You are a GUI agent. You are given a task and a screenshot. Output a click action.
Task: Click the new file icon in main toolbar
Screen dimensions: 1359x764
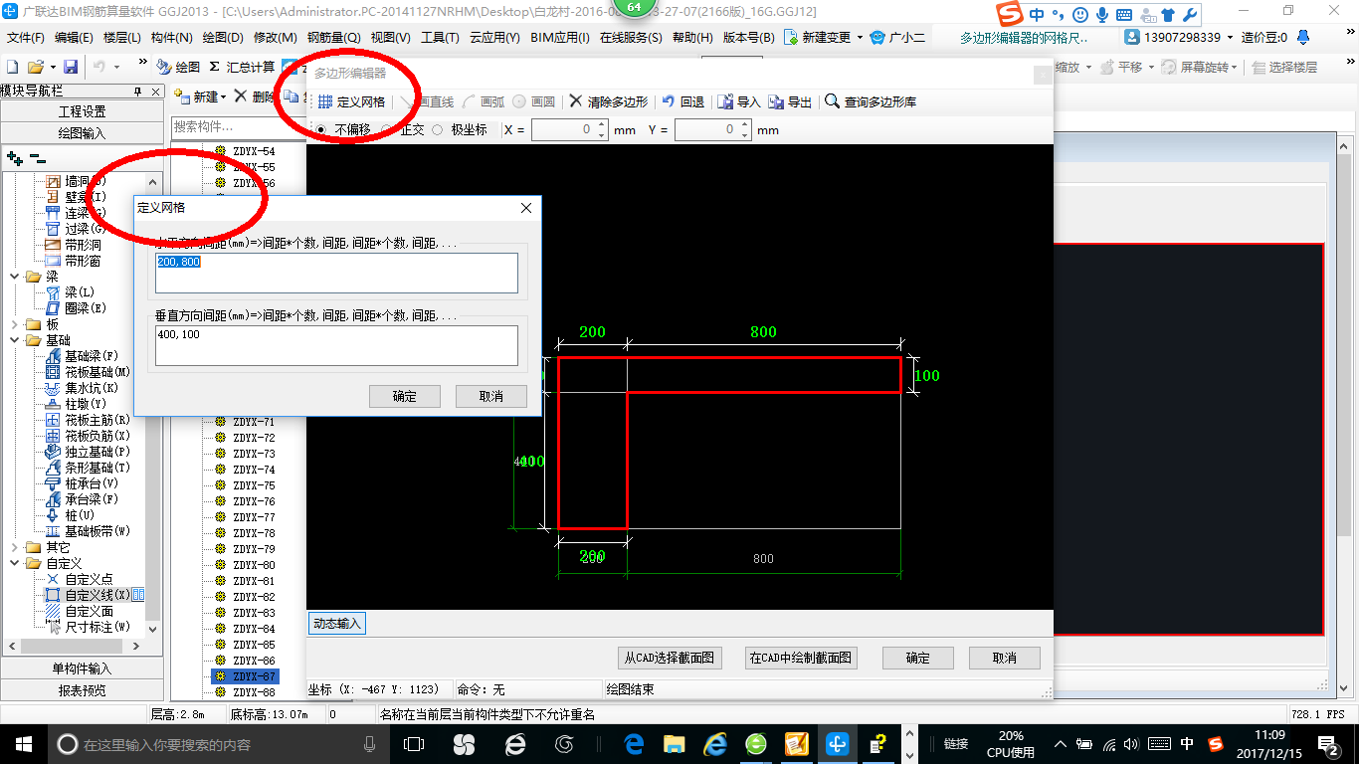(13, 67)
